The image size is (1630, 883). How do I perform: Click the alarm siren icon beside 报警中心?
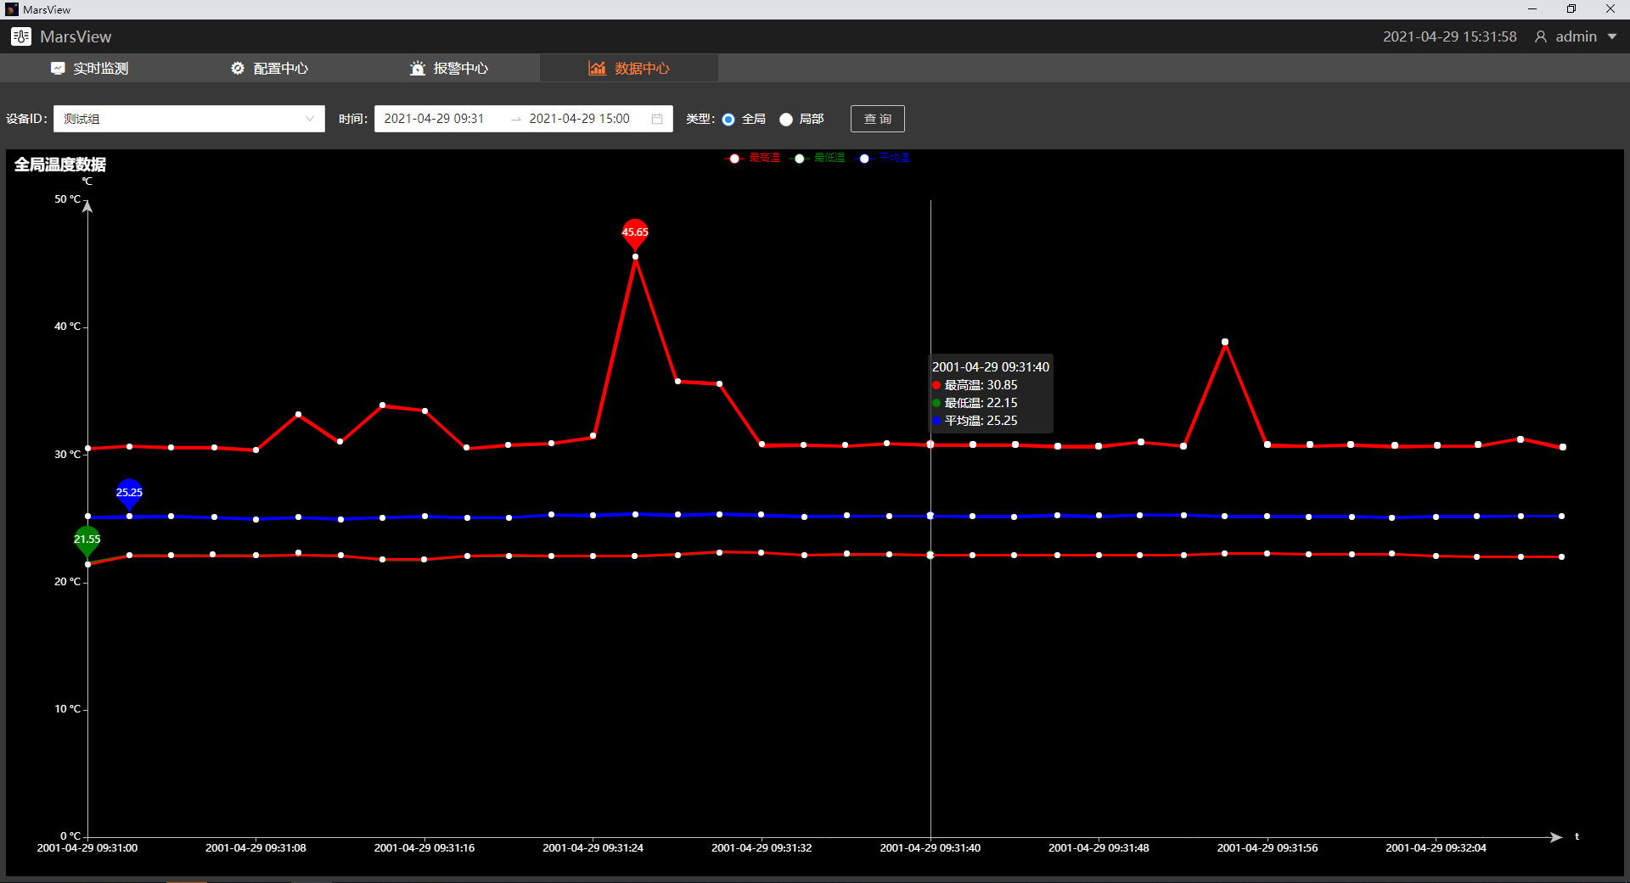tap(418, 68)
